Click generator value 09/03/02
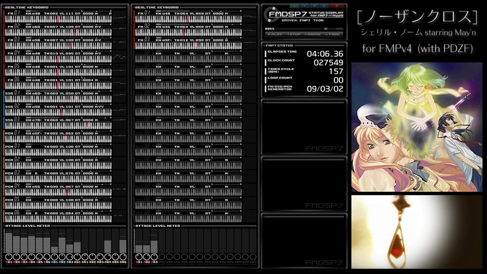 (325, 89)
